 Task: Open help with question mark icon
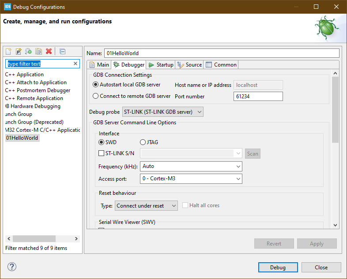click(x=12, y=267)
